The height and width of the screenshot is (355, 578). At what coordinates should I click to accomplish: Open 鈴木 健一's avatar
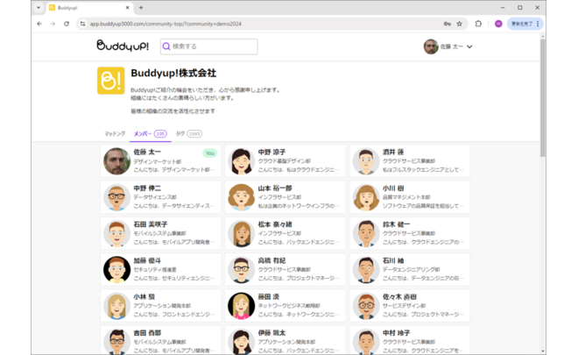click(x=366, y=233)
